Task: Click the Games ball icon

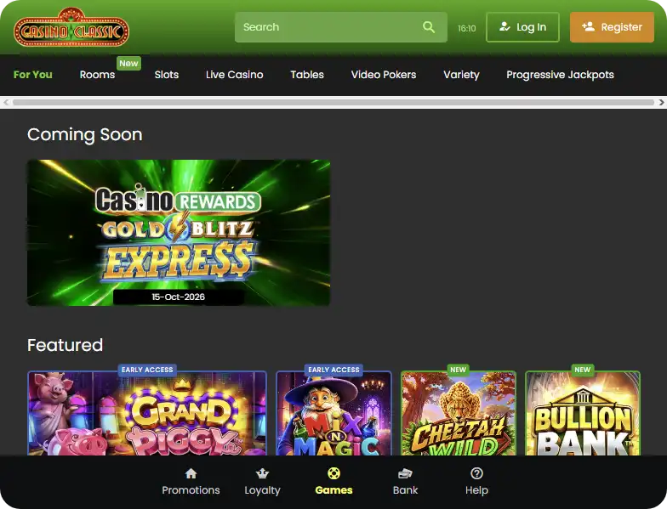Action: (333, 473)
